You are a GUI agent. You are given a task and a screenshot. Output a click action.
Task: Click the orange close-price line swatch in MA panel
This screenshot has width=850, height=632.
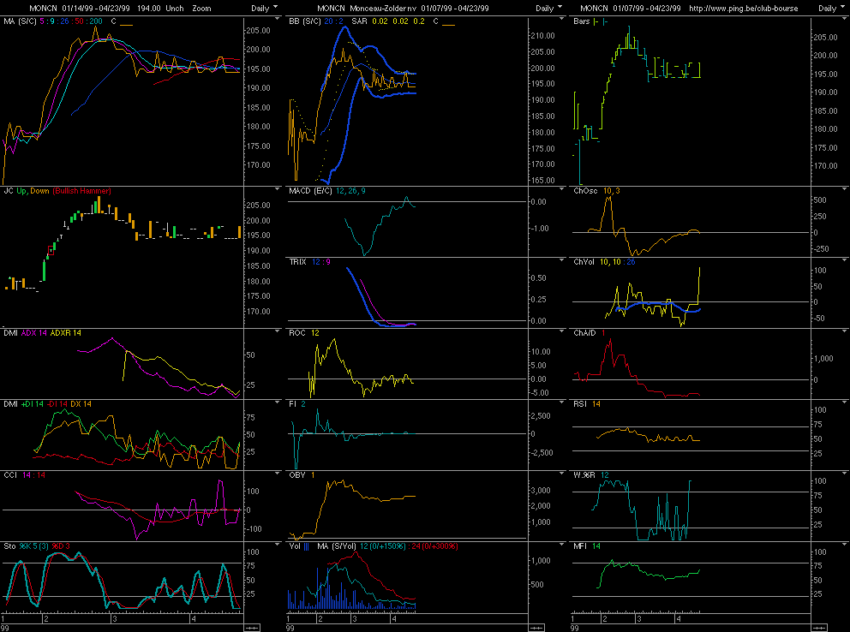126,25
